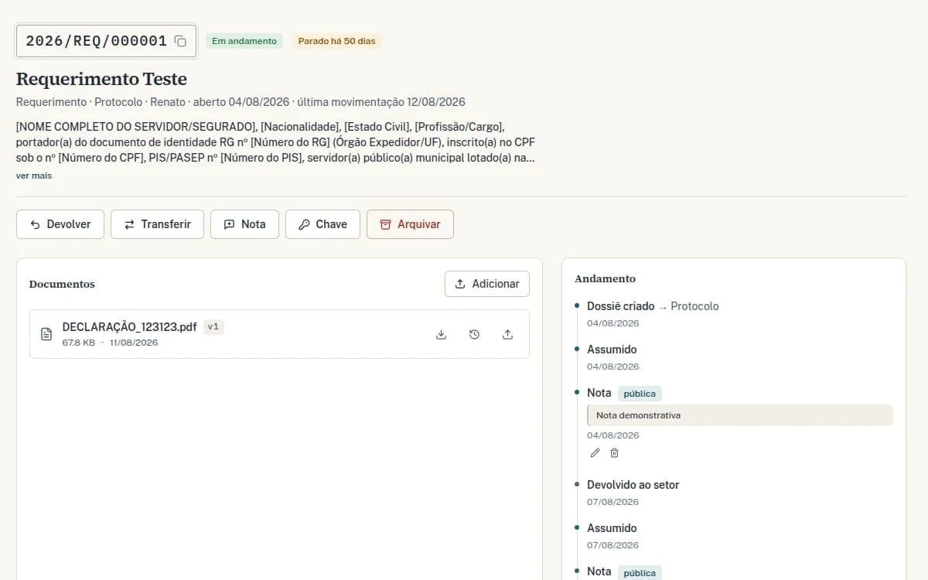Click the Andamento panel heading
Image resolution: width=928 pixels, height=580 pixels.
pos(606,278)
